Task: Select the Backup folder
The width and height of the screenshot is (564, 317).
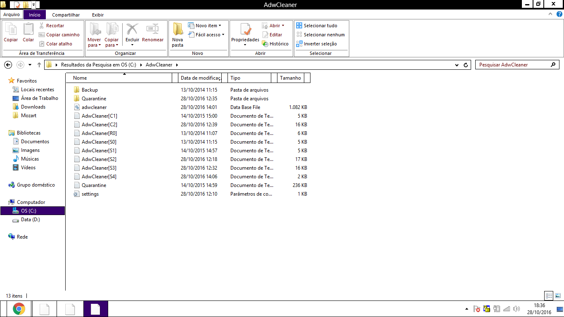Action: [90, 90]
